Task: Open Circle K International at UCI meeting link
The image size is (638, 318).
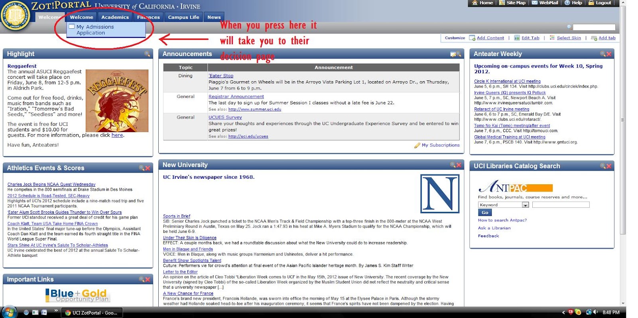Action: click(x=507, y=81)
